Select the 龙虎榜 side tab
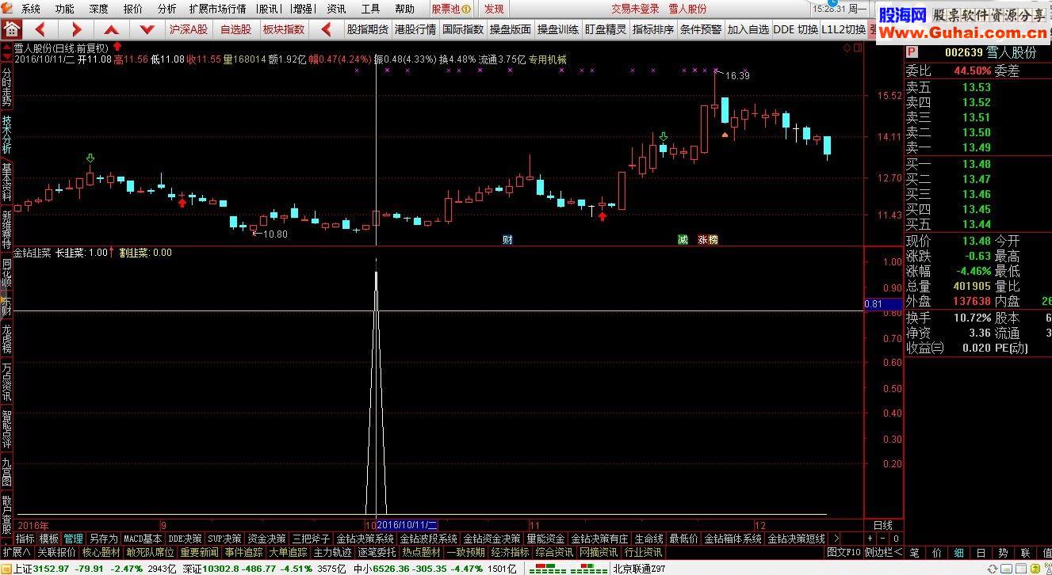The image size is (1052, 575). [x=6, y=337]
